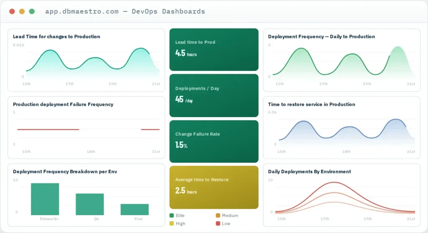Click the High yellow legend swatch
Viewport: 428px width, 233px height.
(172, 223)
